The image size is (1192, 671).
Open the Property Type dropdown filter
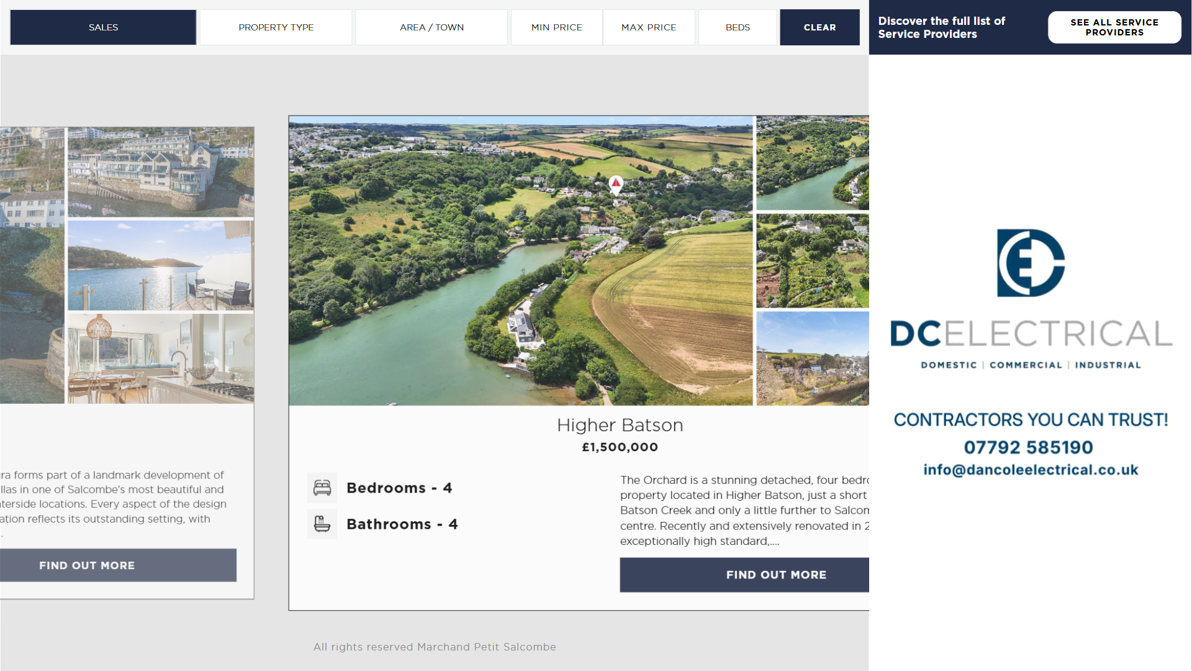[x=276, y=27]
